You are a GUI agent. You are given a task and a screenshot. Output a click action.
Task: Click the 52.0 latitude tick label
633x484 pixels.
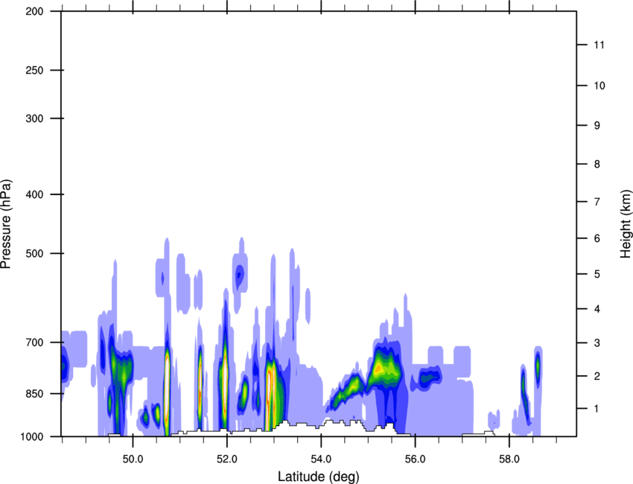pyautogui.click(x=227, y=459)
